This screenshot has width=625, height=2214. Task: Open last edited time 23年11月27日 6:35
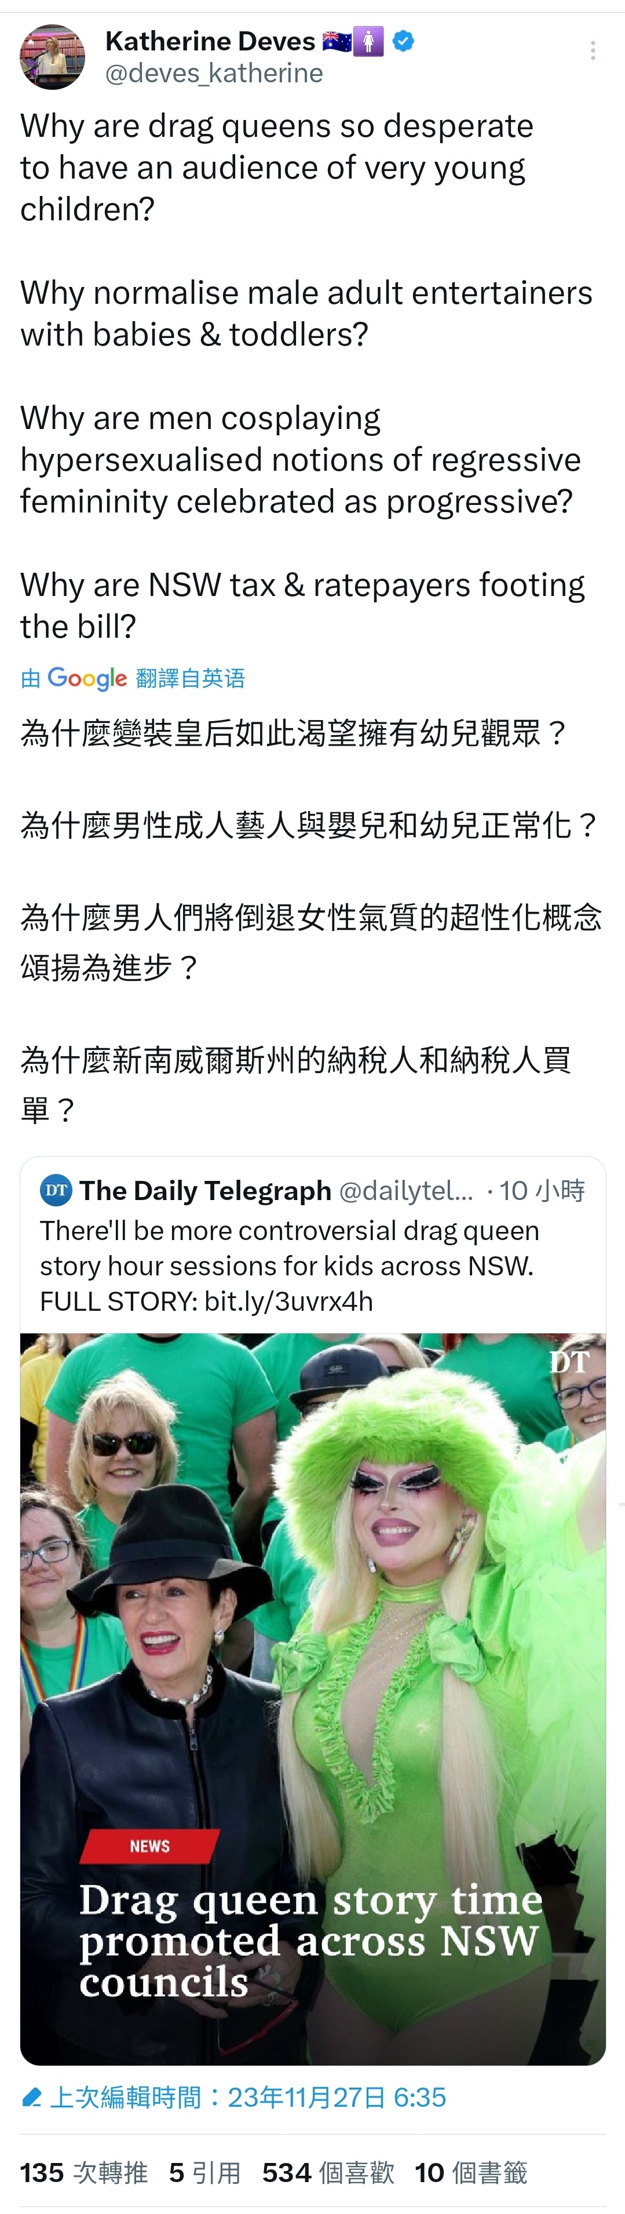(248, 2098)
